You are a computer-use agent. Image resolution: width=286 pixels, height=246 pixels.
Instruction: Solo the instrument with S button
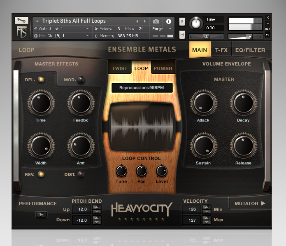(x=182, y=22)
